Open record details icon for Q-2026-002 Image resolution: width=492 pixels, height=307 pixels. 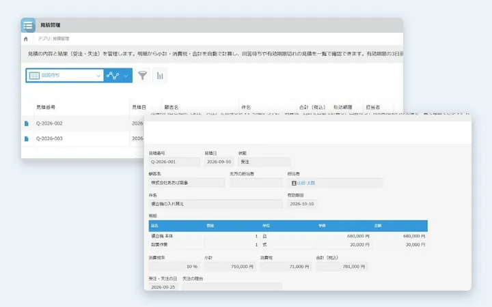27,123
